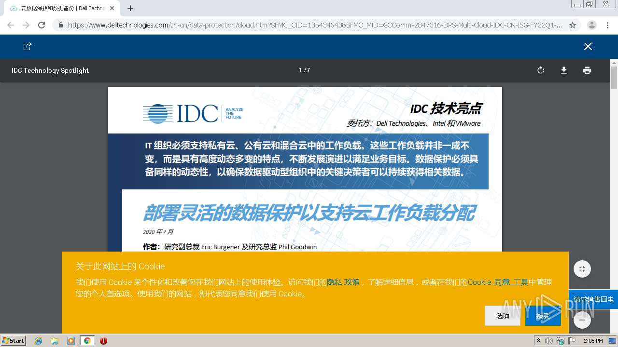Open Chrome three-dot menu

click(x=608, y=25)
